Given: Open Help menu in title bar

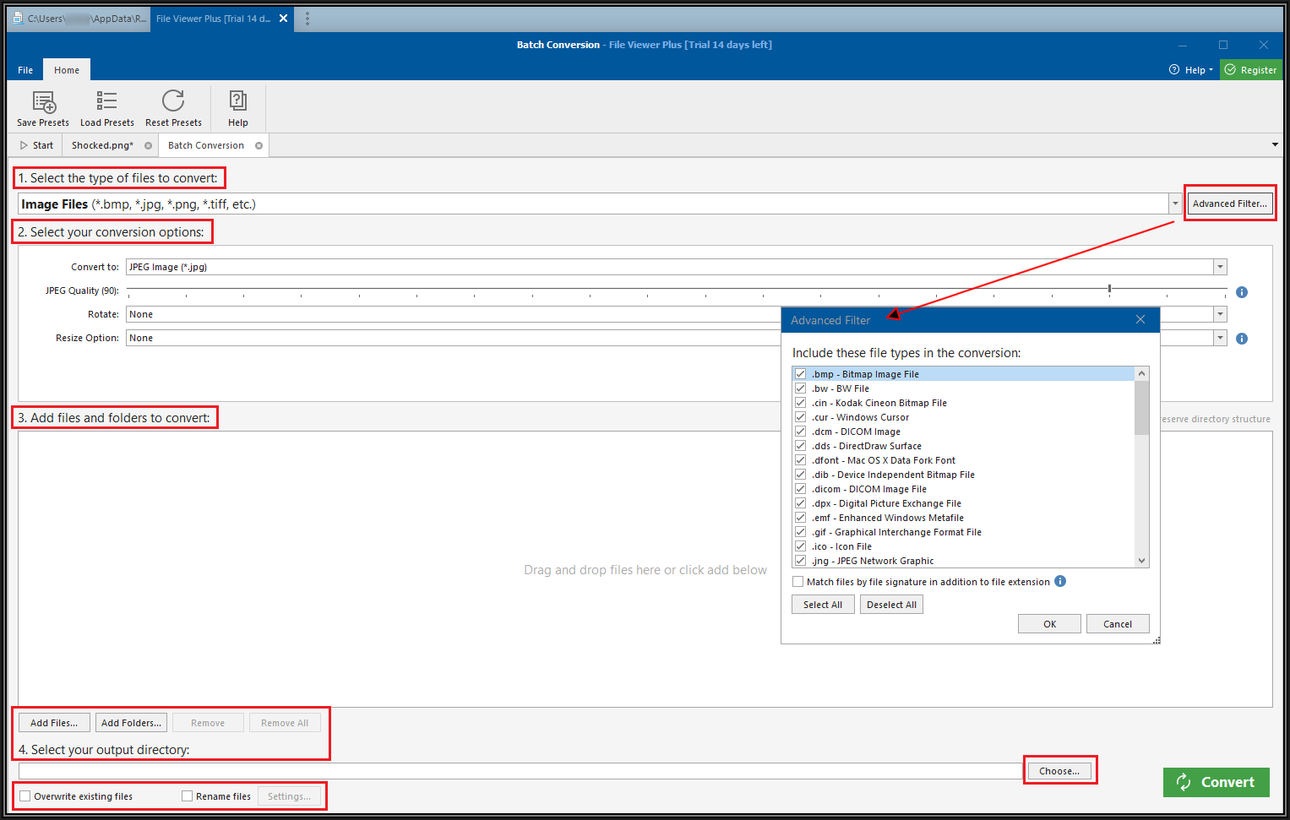Looking at the screenshot, I should coord(1191,70).
